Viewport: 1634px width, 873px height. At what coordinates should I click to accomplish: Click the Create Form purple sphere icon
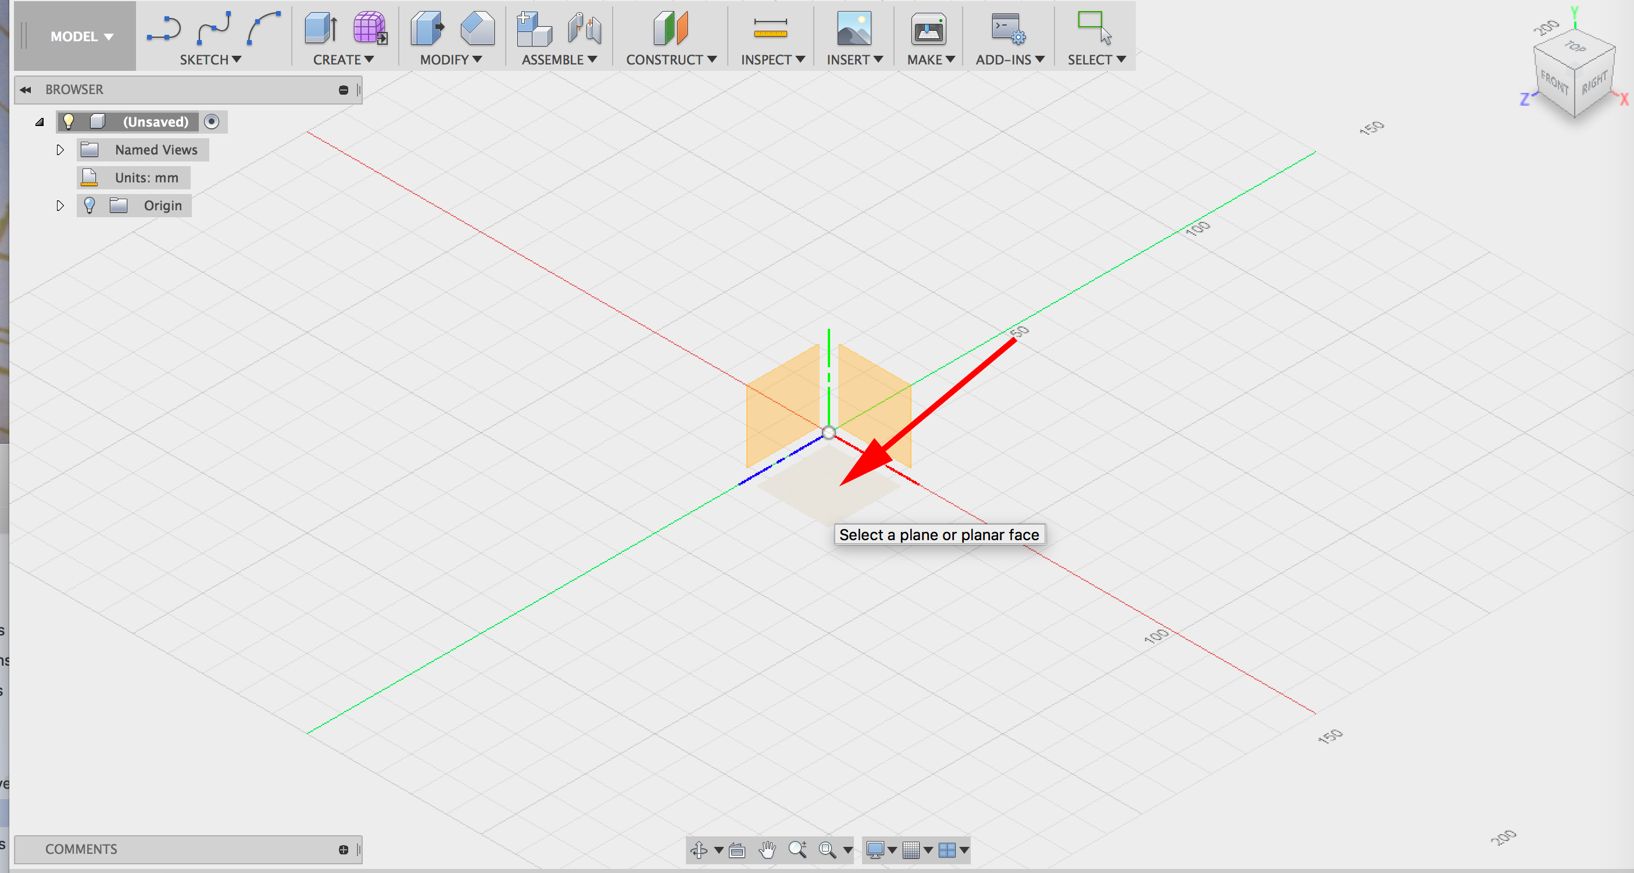tap(370, 28)
